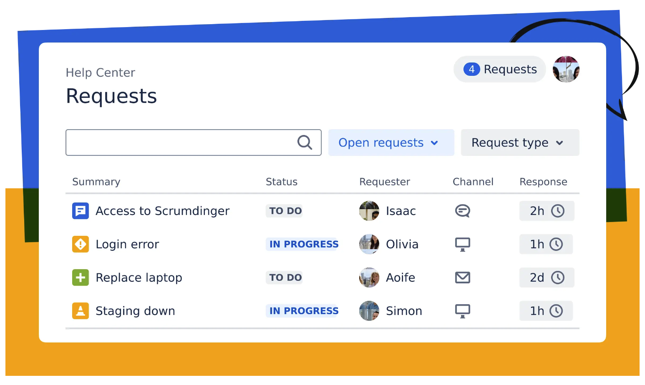Open the Request type filter dropdown
Image resolution: width=645 pixels, height=385 pixels.
coord(519,142)
